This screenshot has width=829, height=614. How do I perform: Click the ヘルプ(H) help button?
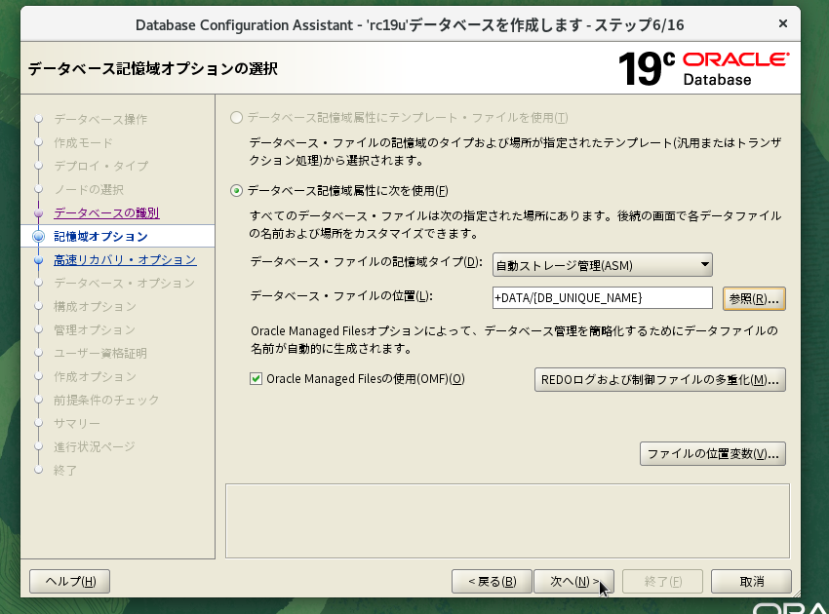[x=70, y=581]
